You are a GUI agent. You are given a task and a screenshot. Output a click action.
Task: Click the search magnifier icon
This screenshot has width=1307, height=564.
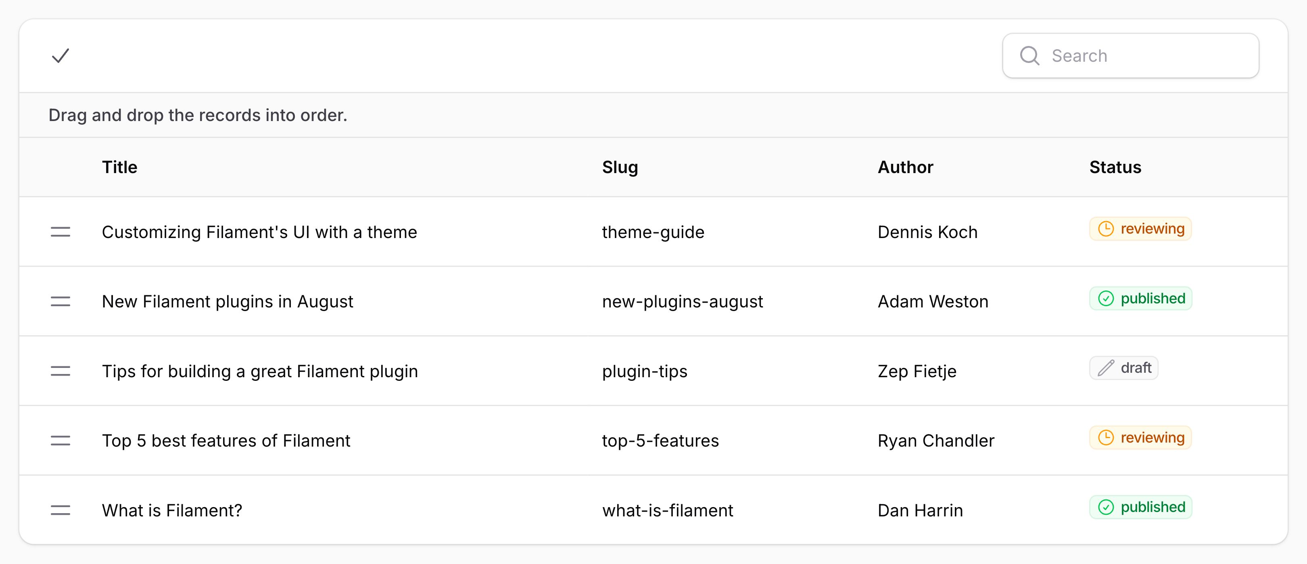[1029, 55]
